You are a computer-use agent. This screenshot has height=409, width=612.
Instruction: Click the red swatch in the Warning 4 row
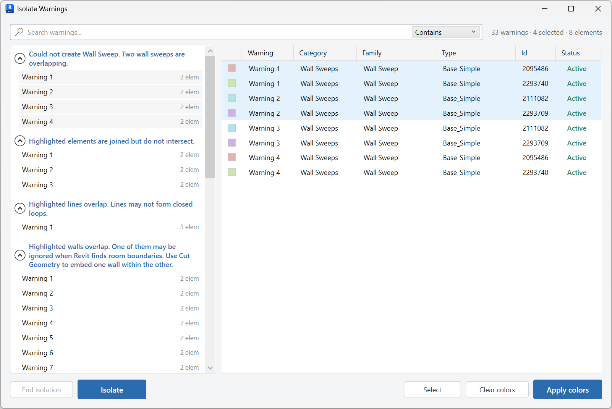click(232, 157)
